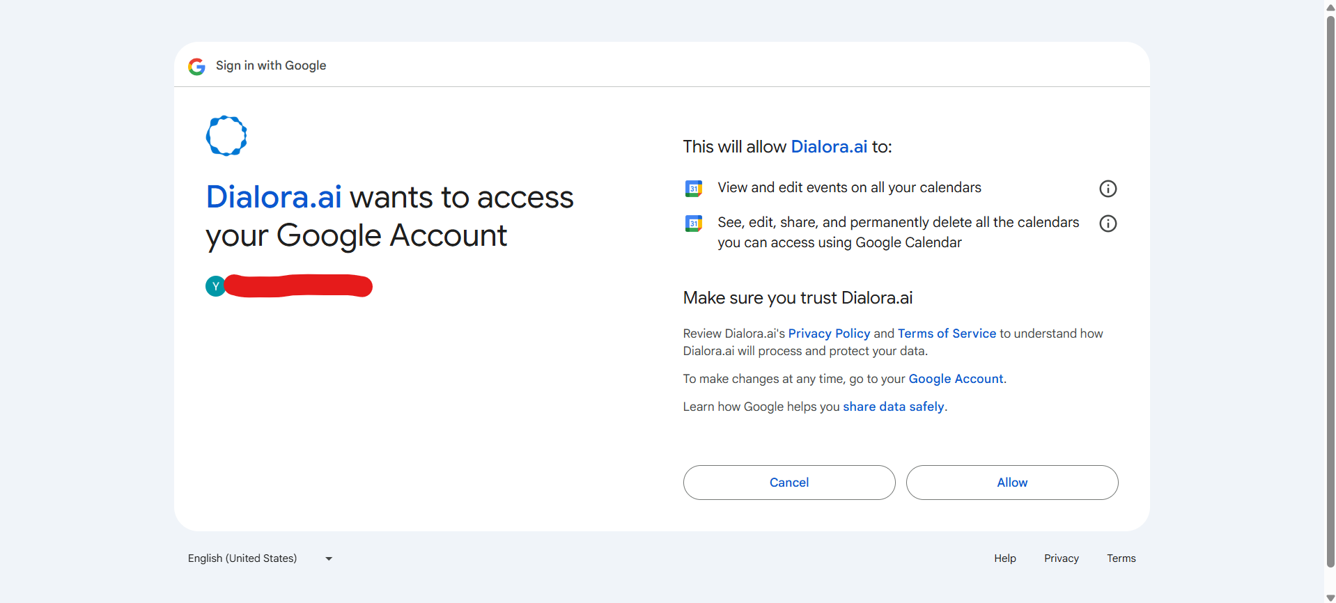
Task: Click the Dialora.ai dotted circle logo
Action: tap(226, 136)
